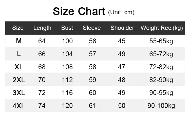
Task: Select bust value 104 in L row
Action: click(67, 54)
